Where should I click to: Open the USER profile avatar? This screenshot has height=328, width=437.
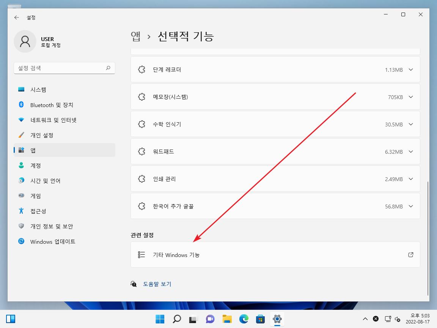(25, 41)
